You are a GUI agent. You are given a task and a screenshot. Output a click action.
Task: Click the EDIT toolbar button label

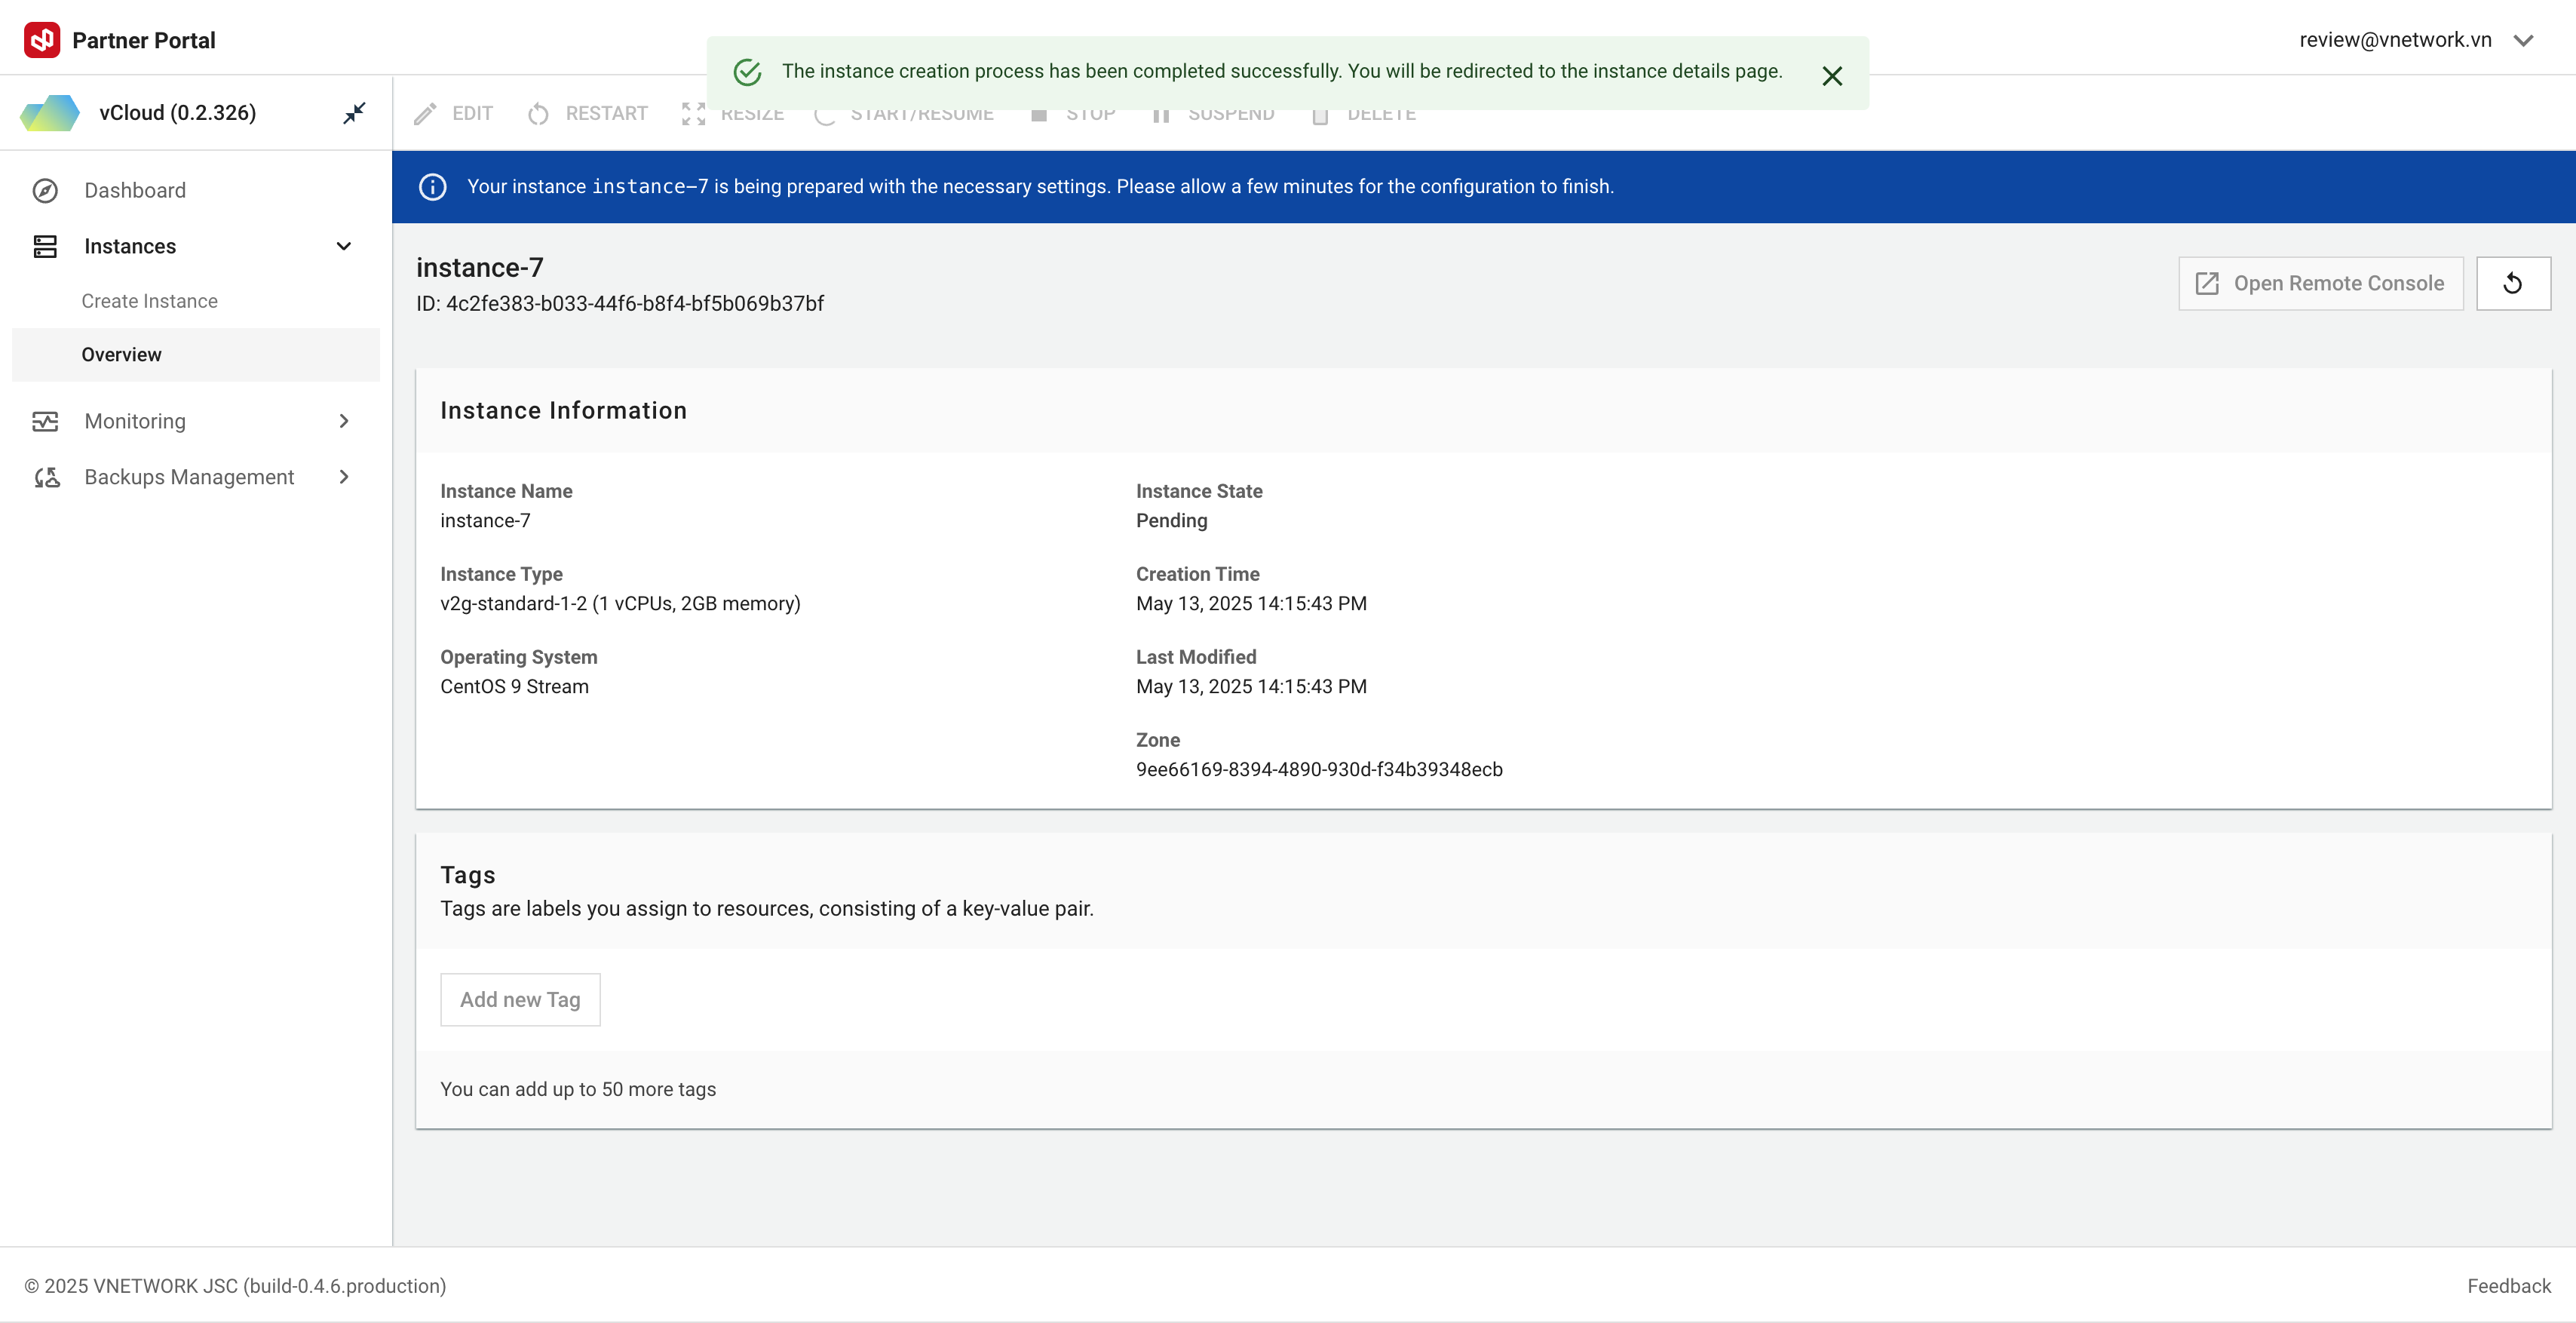tap(472, 114)
